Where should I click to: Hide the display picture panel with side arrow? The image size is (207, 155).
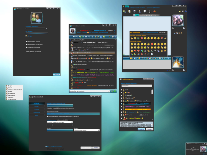click(x=186, y=15)
